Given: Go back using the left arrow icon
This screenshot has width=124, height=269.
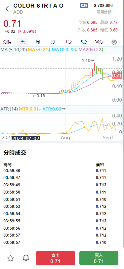Looking at the screenshot, I should coord(7,9).
